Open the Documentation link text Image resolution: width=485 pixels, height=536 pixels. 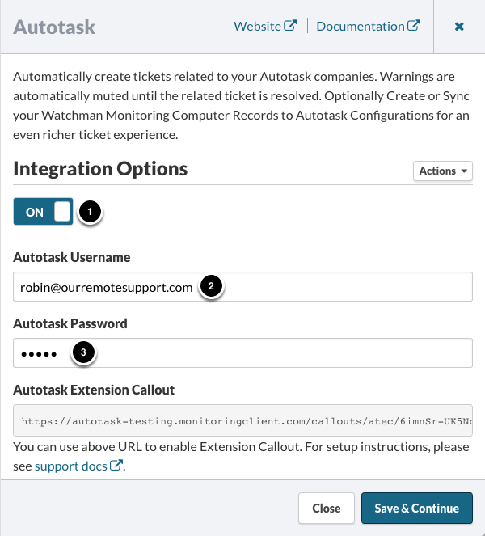click(360, 26)
